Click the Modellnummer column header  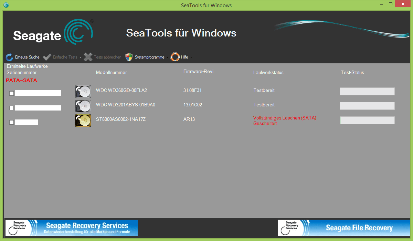111,73
